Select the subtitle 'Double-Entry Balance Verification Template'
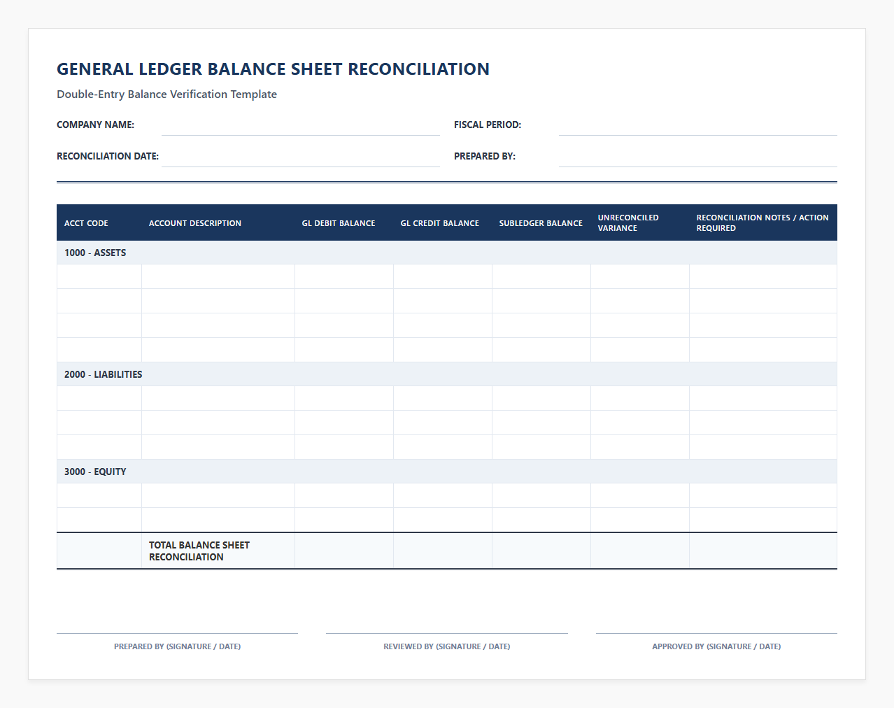The width and height of the screenshot is (894, 708). [x=166, y=94]
